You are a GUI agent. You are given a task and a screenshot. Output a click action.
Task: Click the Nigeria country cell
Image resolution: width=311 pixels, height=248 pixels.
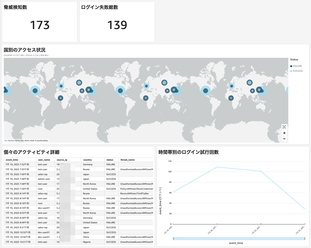(x=87, y=241)
